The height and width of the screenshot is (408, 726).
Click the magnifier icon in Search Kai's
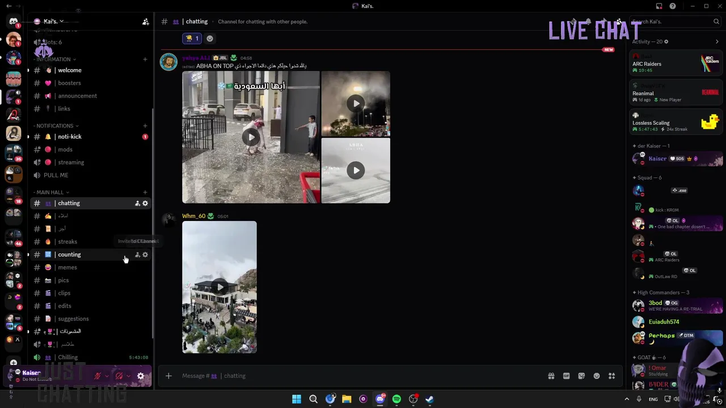716,22
